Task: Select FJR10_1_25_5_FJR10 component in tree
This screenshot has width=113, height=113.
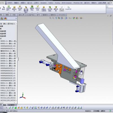Action: coord(8,90)
